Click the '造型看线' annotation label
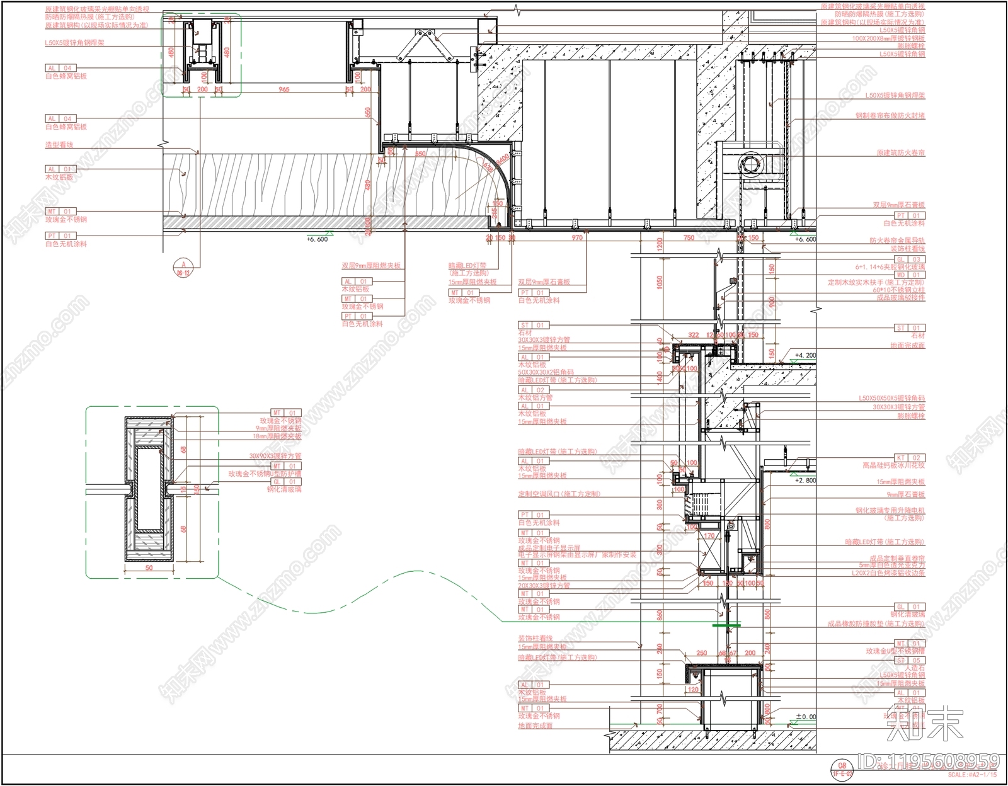 click(59, 145)
